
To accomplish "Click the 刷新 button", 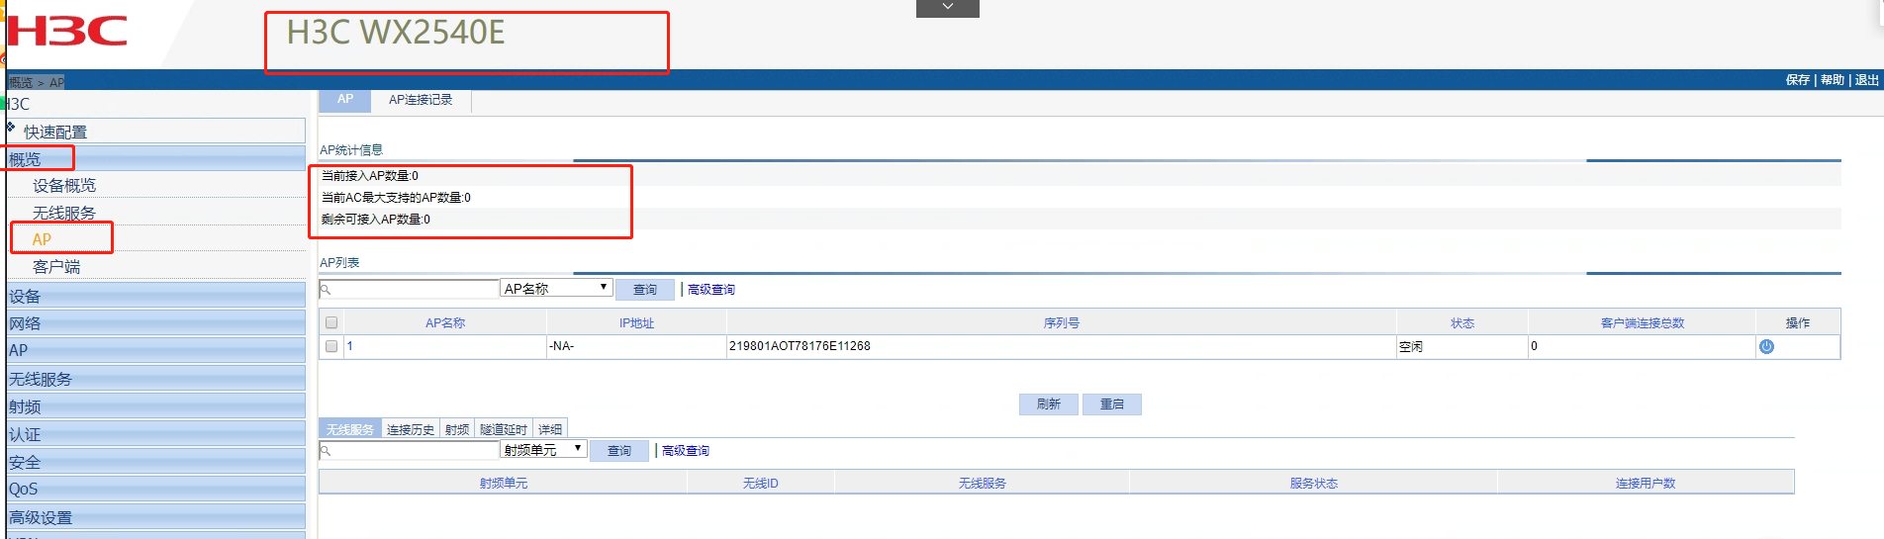I will pos(1049,404).
